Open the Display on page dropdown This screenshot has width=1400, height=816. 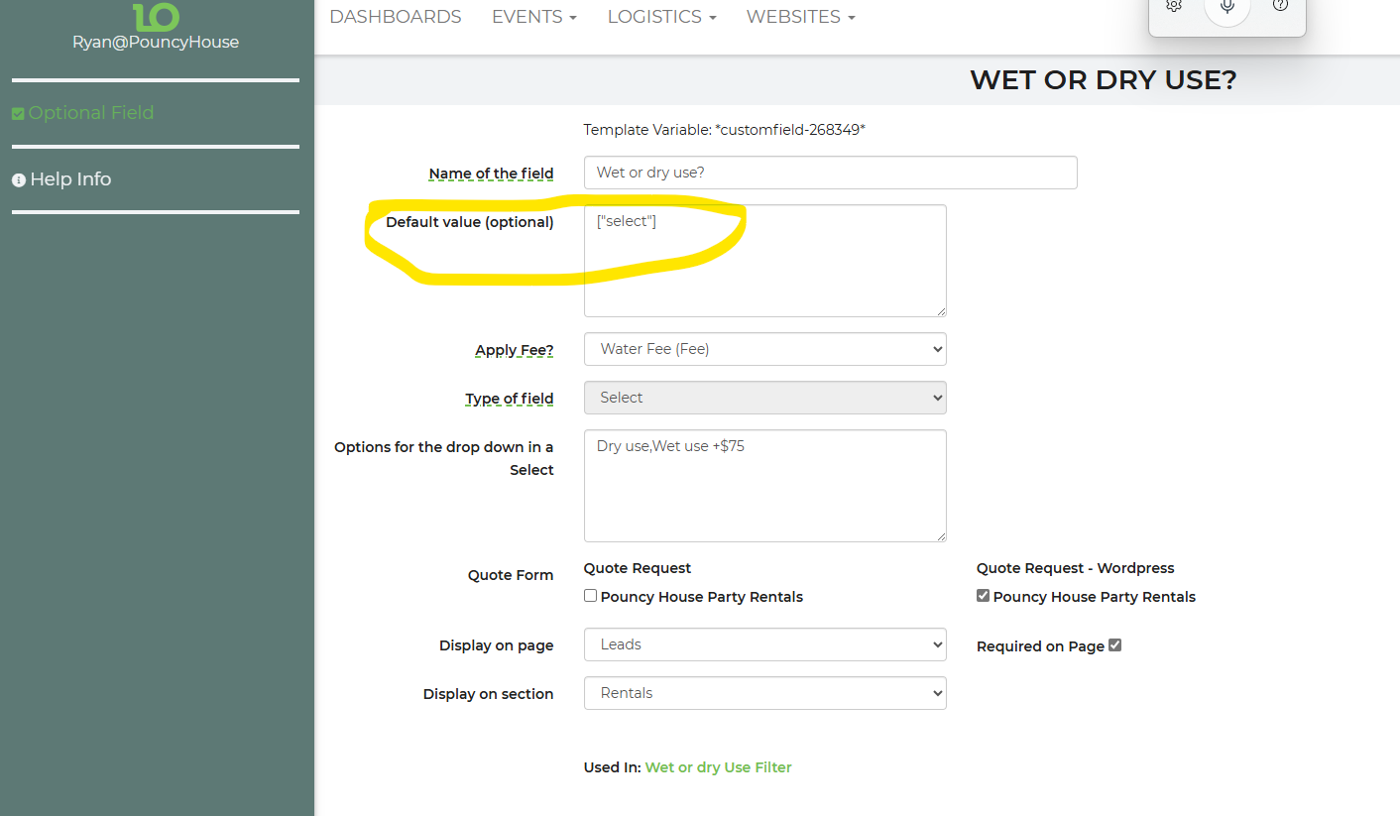(764, 644)
